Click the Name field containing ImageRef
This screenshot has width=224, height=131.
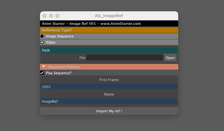pyautogui.click(x=109, y=101)
